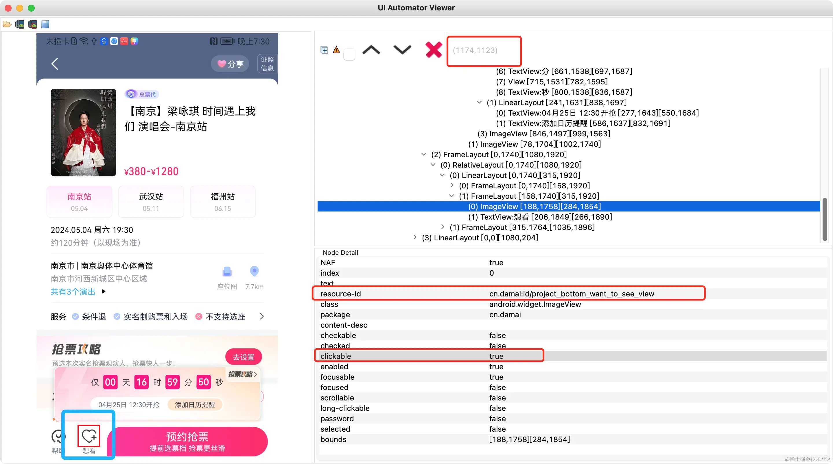Viewport: 833px width, 464px height.
Task: Save the dump with the floppy icon
Action: coord(45,24)
